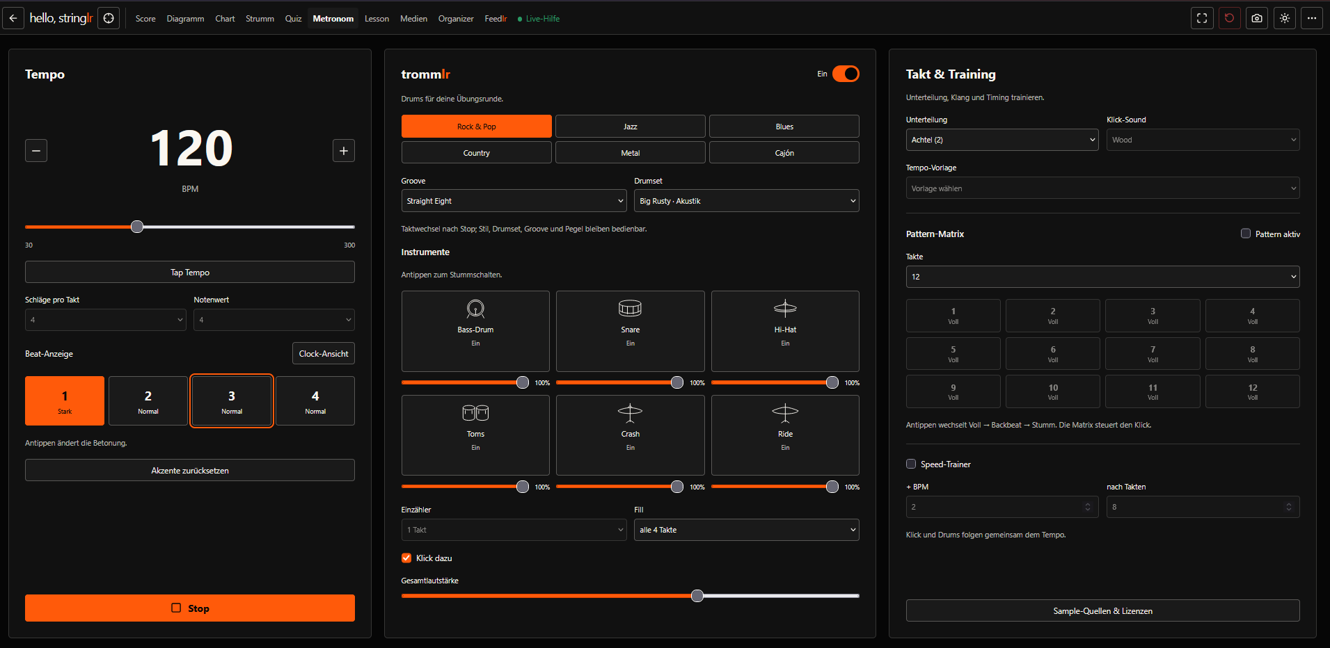Open the three-dot more menu
This screenshot has width=1330, height=648.
coord(1312,18)
